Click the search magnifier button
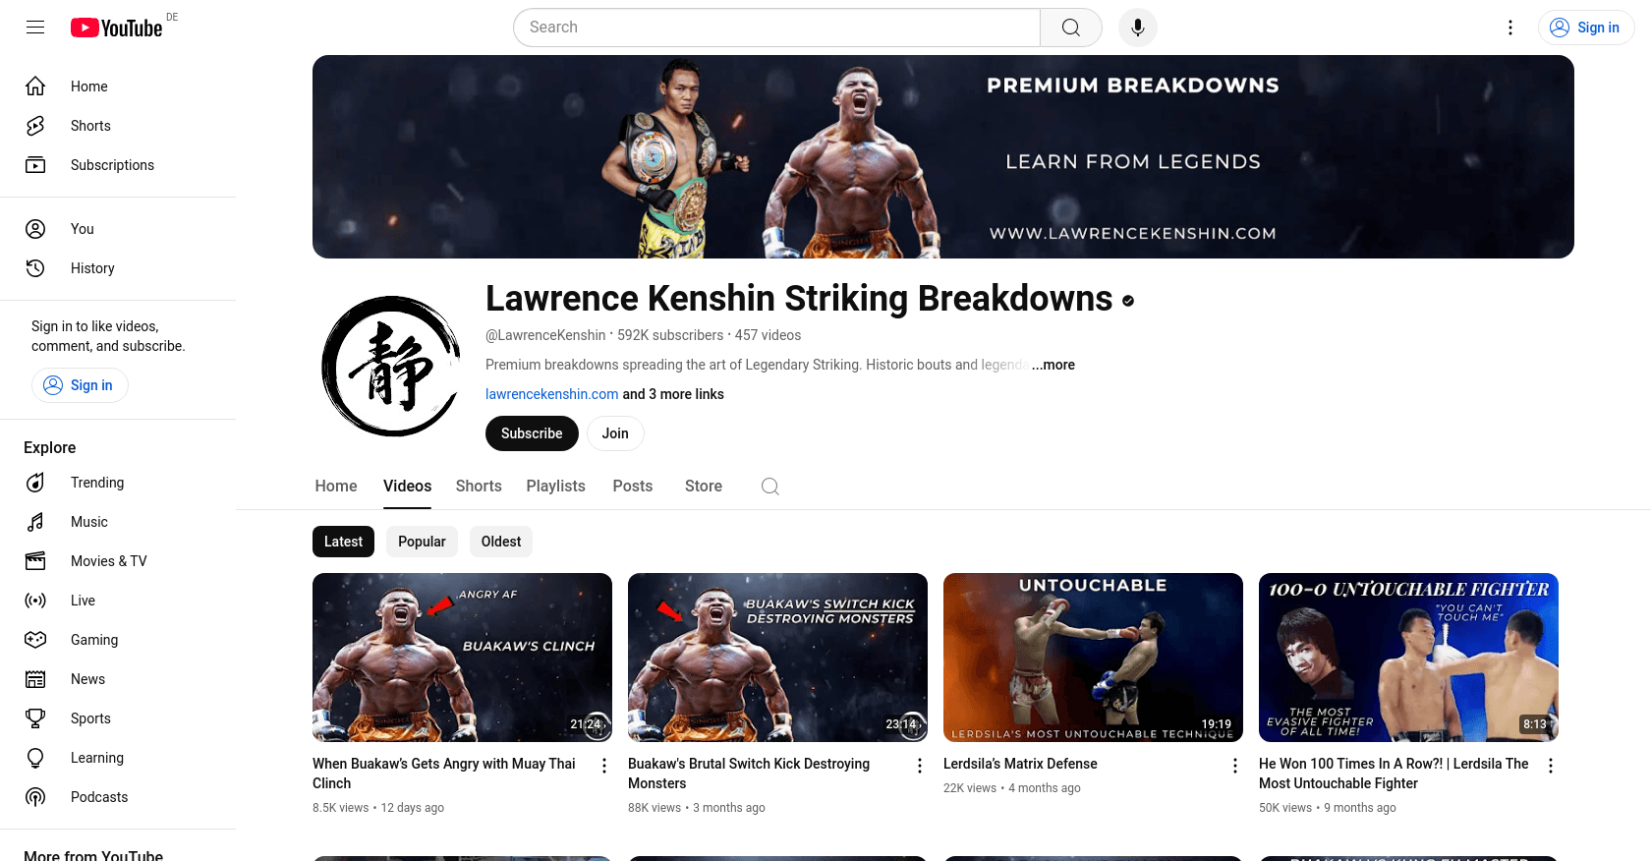The width and height of the screenshot is (1651, 861). [1071, 28]
